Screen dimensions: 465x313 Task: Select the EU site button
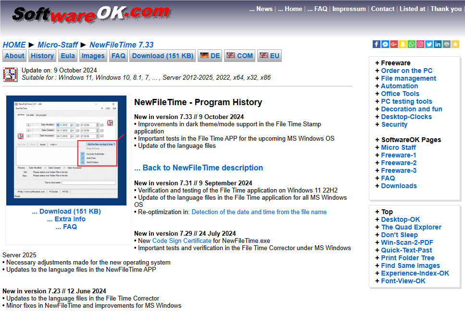[269, 56]
